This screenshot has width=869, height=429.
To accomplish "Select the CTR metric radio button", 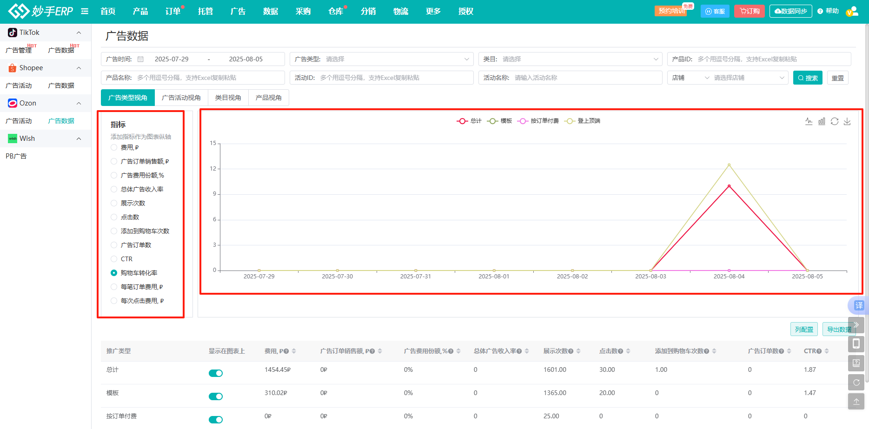I will (114, 259).
